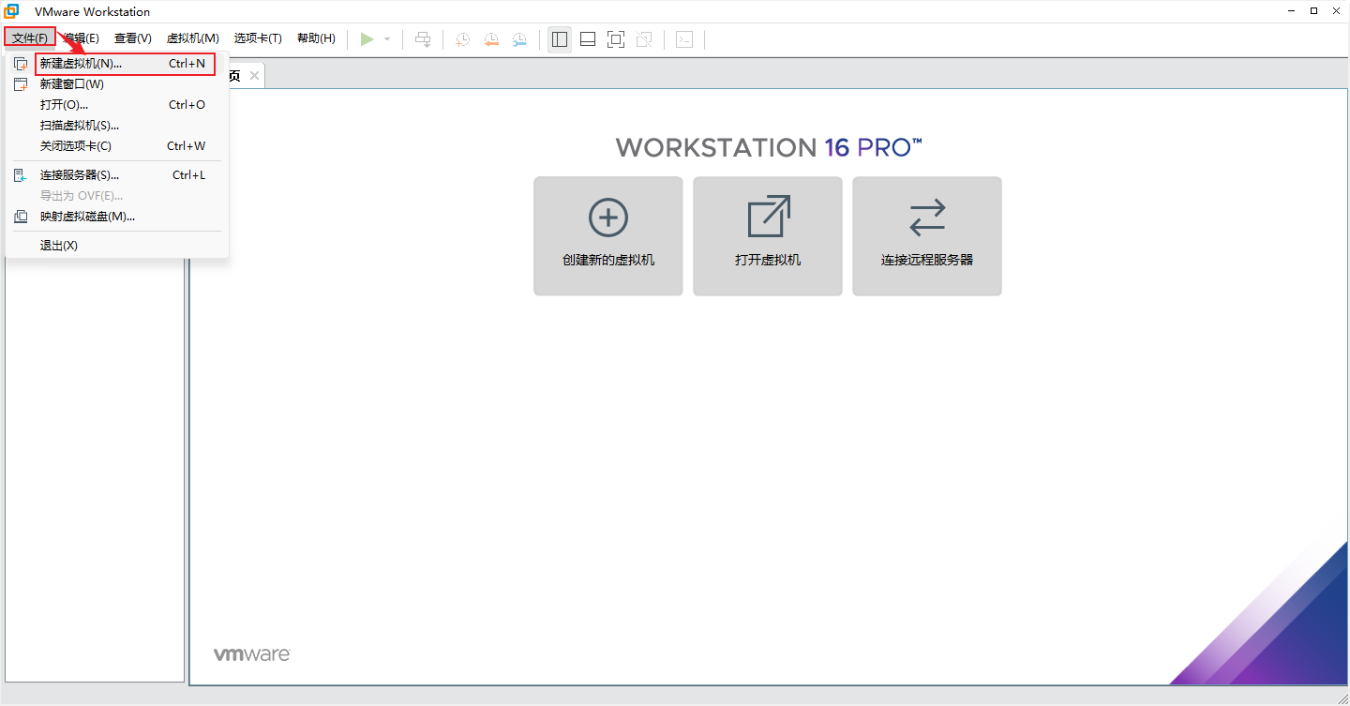The width and height of the screenshot is (1350, 706).
Task: Open the 帮助(H) menu
Action: (316, 38)
